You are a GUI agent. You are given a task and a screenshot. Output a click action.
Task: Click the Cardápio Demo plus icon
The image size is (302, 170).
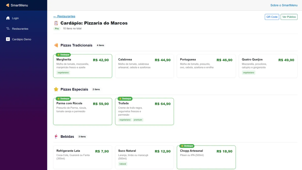pyautogui.click(x=8, y=39)
